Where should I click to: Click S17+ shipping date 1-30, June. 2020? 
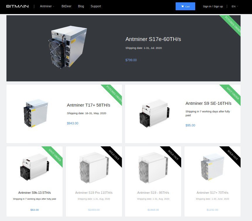(212, 199)
